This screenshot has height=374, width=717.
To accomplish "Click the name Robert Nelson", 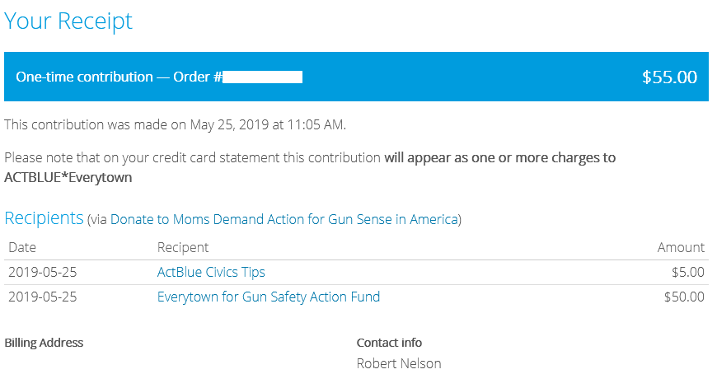I will point(399,363).
